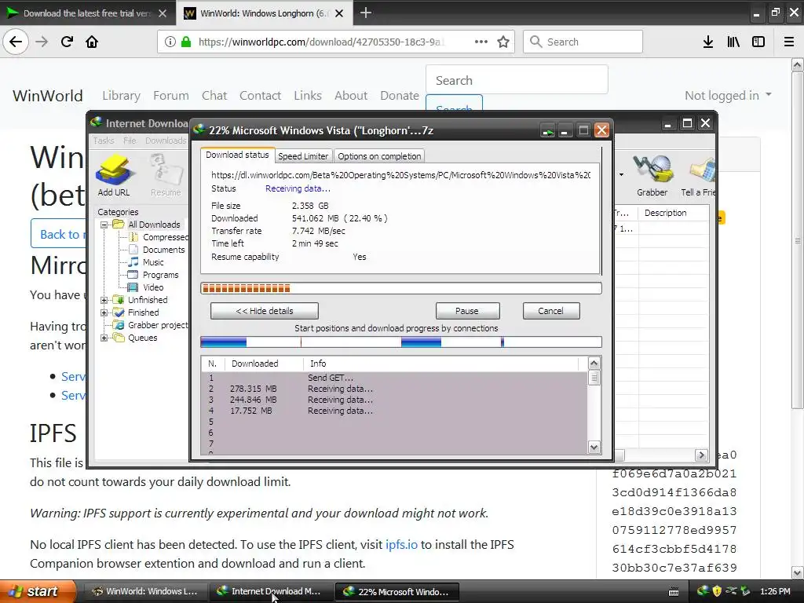Open the WinWorld Library link

click(x=121, y=95)
